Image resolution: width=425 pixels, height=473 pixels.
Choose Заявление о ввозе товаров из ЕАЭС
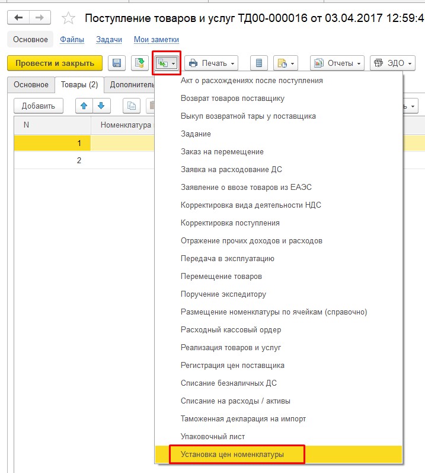pos(279,188)
